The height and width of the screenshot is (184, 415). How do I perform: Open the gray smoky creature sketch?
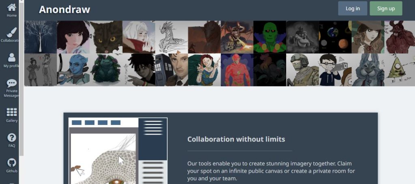coord(302,37)
